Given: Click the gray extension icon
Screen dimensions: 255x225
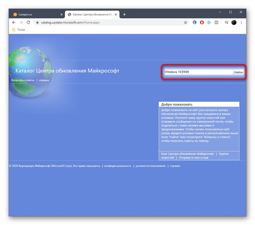Looking at the screenshot, I should tap(216, 23).
